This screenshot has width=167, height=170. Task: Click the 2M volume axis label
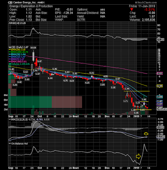point(6,110)
